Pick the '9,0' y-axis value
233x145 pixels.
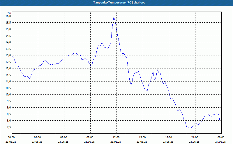coord(9,107)
